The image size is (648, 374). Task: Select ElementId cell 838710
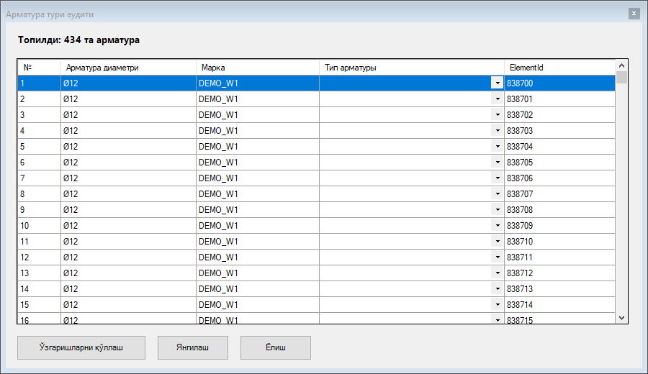[559, 241]
